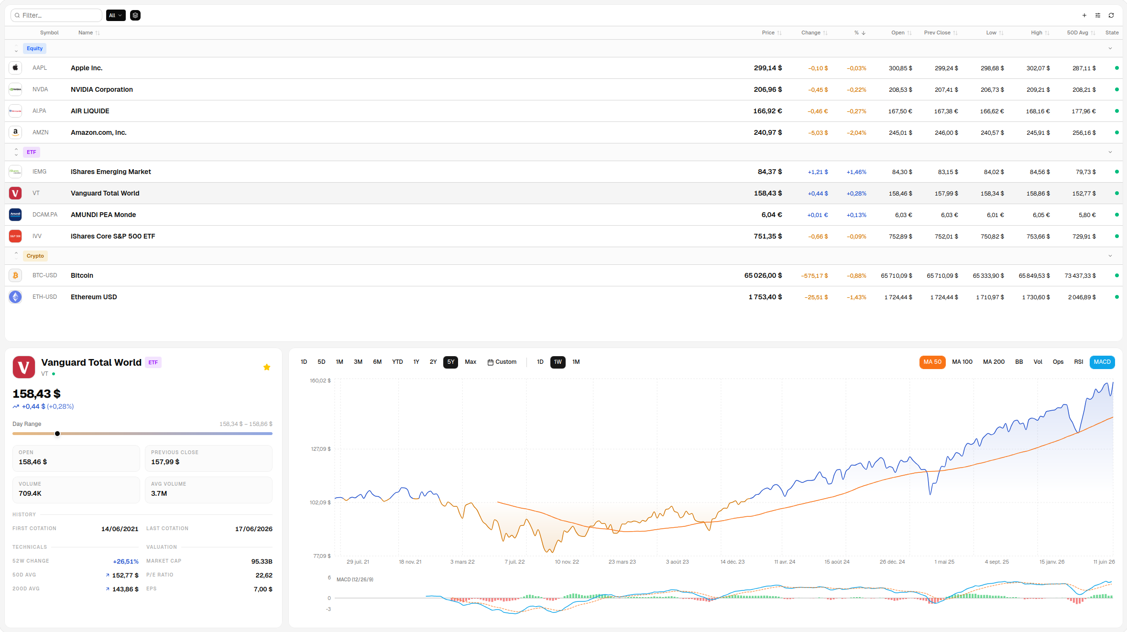Screen dimensions: 1127x632
Task: Enable Ops overlay on chart
Action: click(x=1058, y=362)
